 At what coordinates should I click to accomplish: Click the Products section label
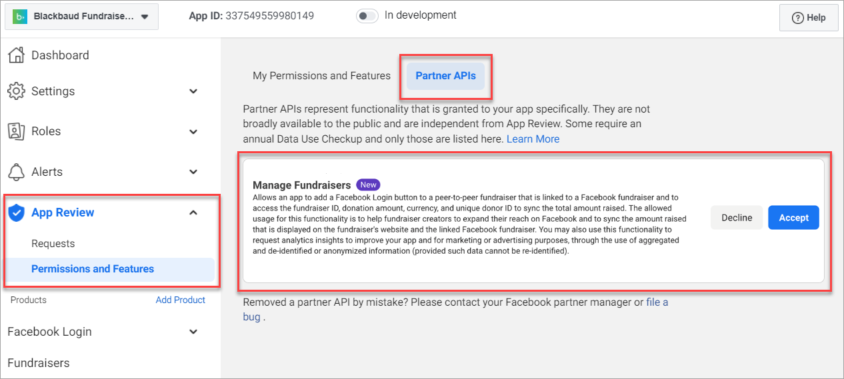29,300
